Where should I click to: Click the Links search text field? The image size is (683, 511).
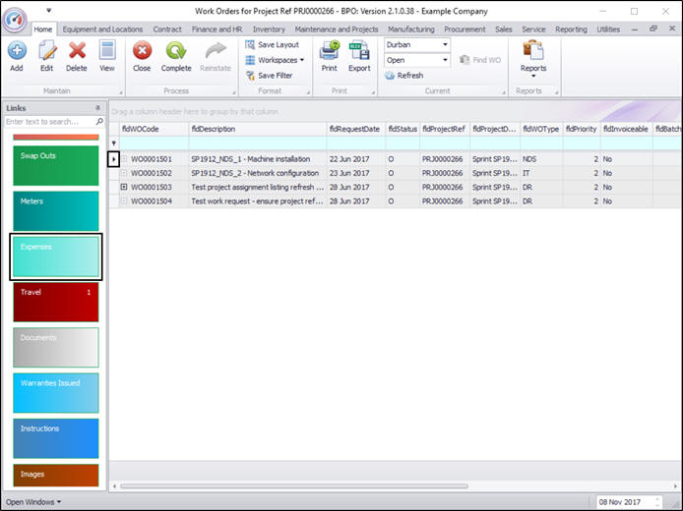click(49, 122)
